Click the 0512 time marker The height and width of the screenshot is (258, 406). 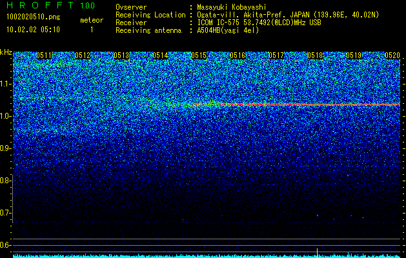pos(83,55)
